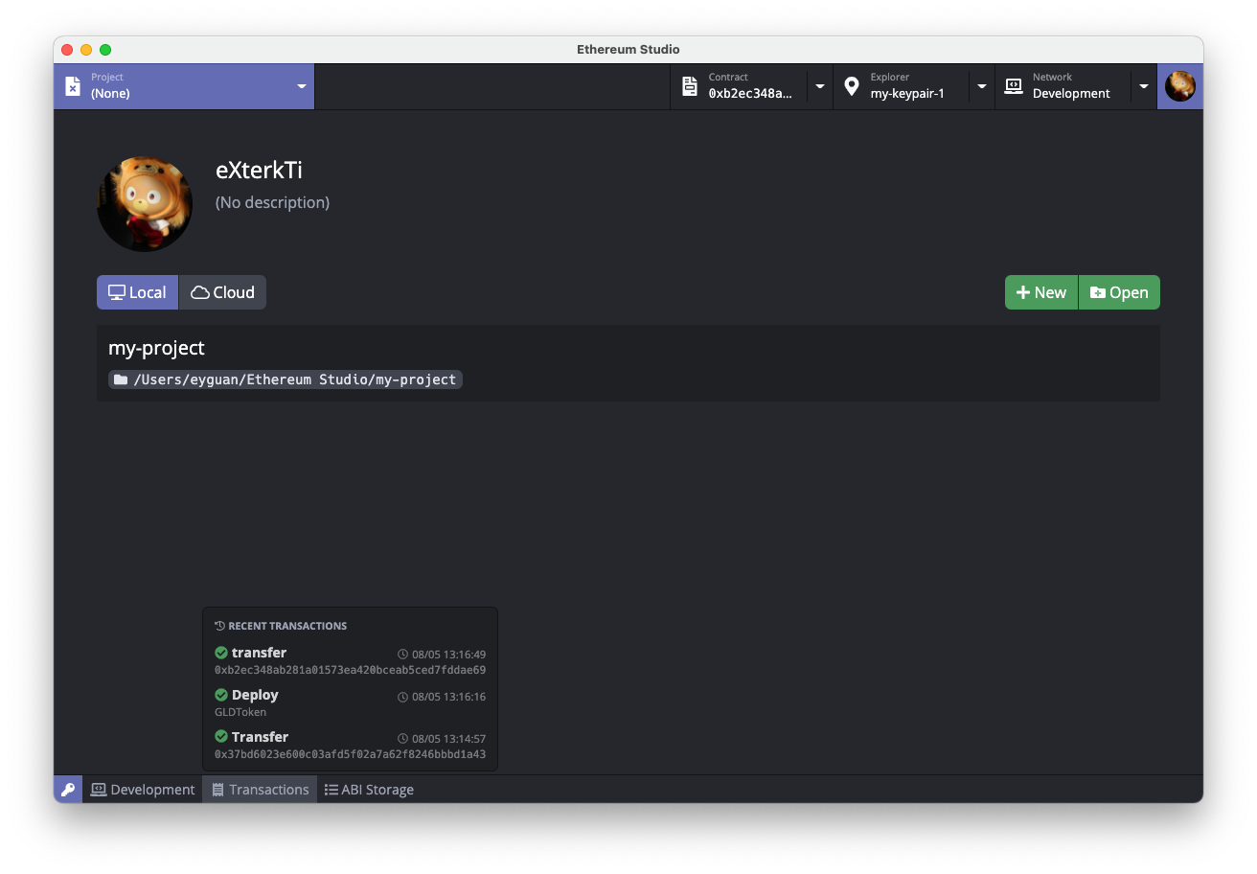1257x874 pixels.
Task: Open Network Development selector
Action: (1071, 93)
